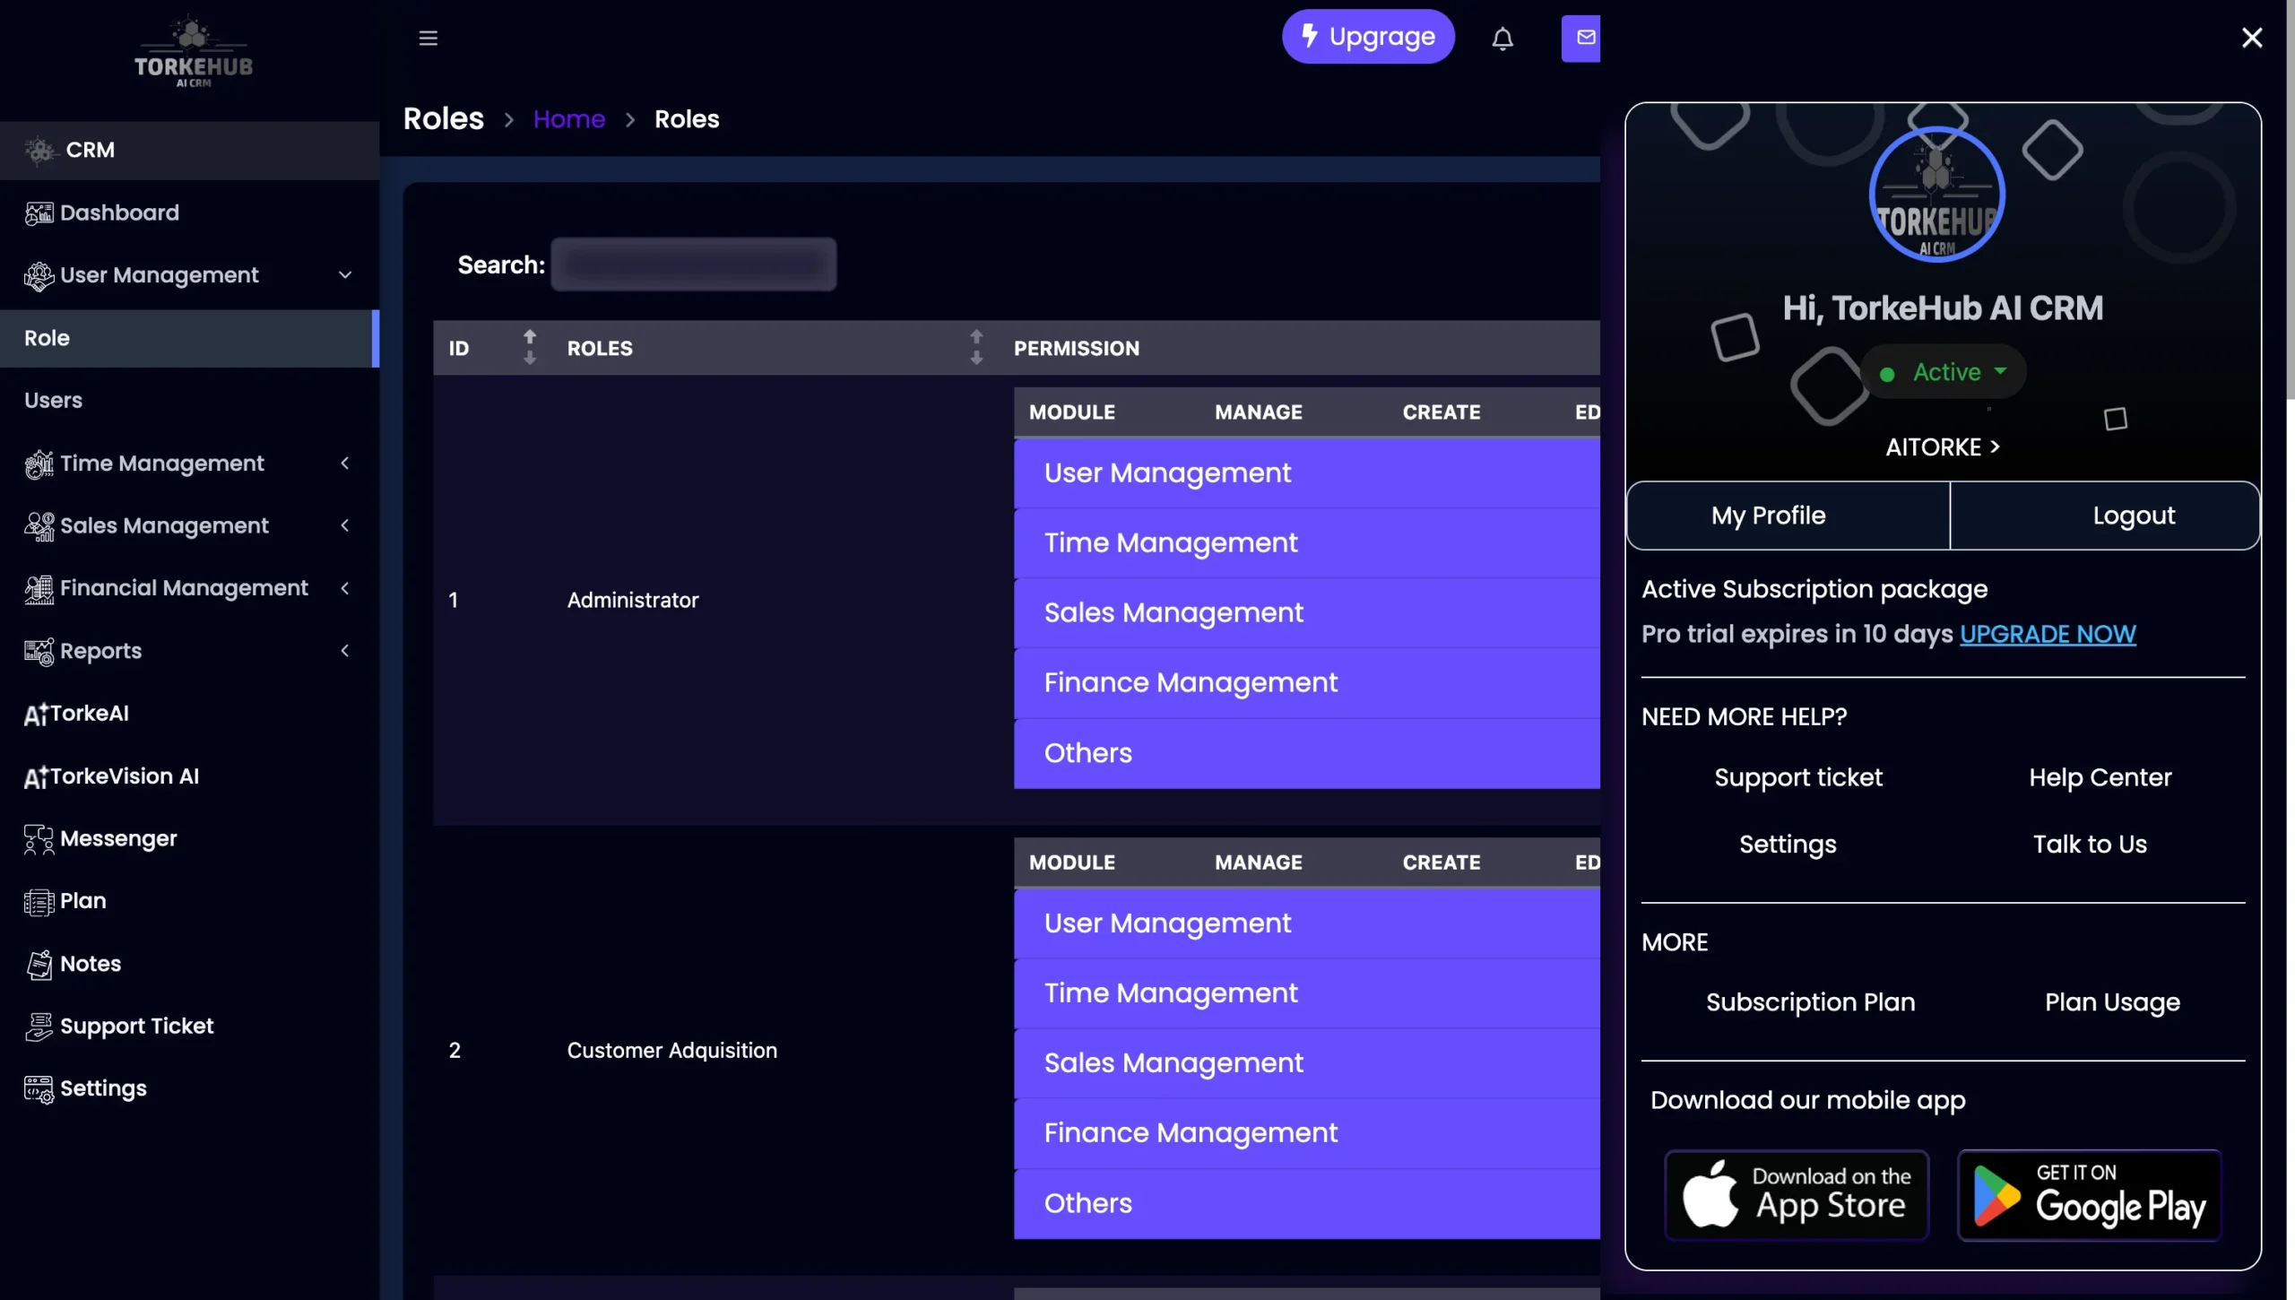Sort table by ID column arrows
This screenshot has height=1300, width=2295.
[530, 348]
